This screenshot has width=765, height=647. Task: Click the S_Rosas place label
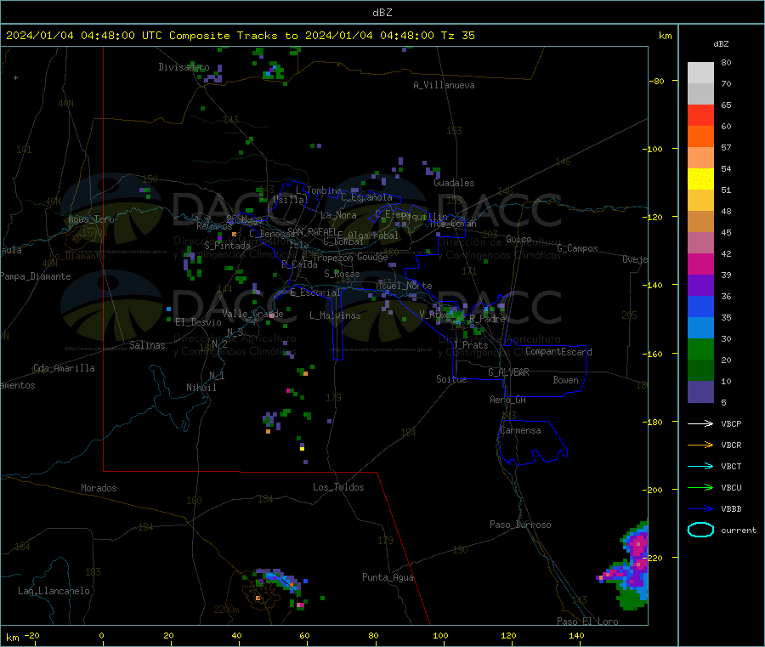tap(342, 275)
